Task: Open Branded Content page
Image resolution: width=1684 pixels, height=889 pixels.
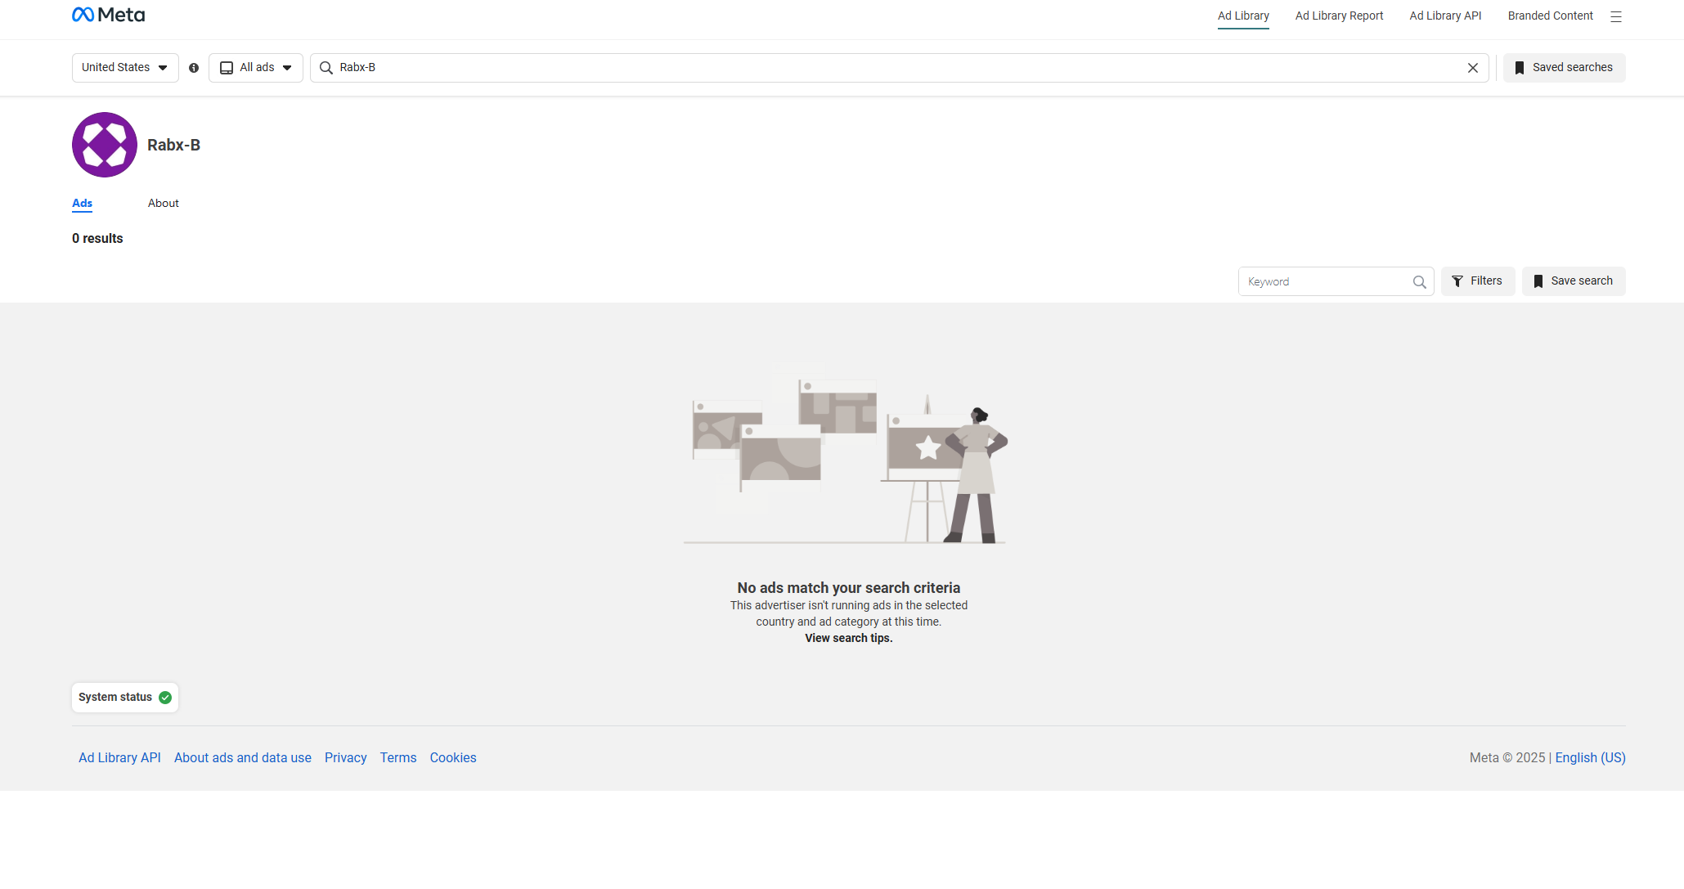Action: coord(1550,16)
